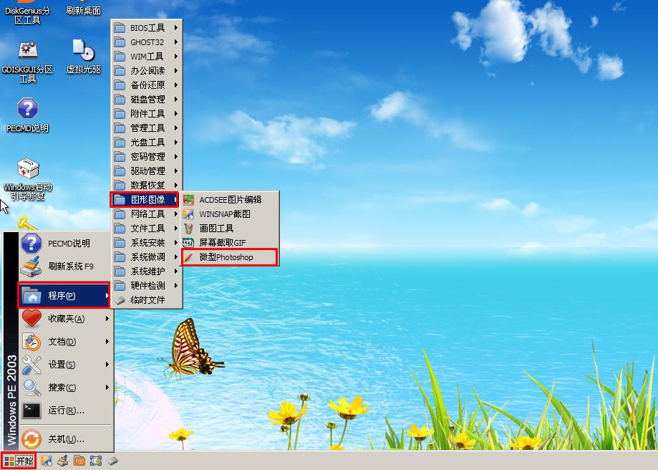Click the first quick-launch icon beside 开始
This screenshot has width=658, height=470.
pyautogui.click(x=46, y=461)
